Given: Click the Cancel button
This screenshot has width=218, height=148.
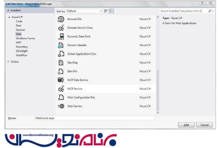Looking at the screenshot, I should [x=204, y=125].
